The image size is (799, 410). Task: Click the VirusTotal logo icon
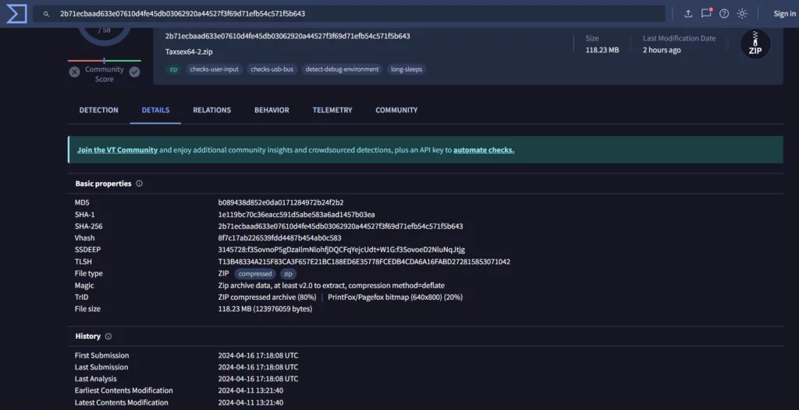pyautogui.click(x=16, y=13)
